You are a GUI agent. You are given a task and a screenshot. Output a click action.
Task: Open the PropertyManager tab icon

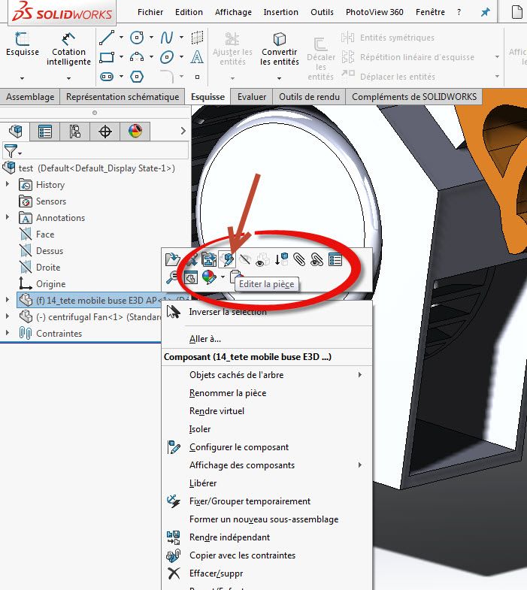click(45, 132)
